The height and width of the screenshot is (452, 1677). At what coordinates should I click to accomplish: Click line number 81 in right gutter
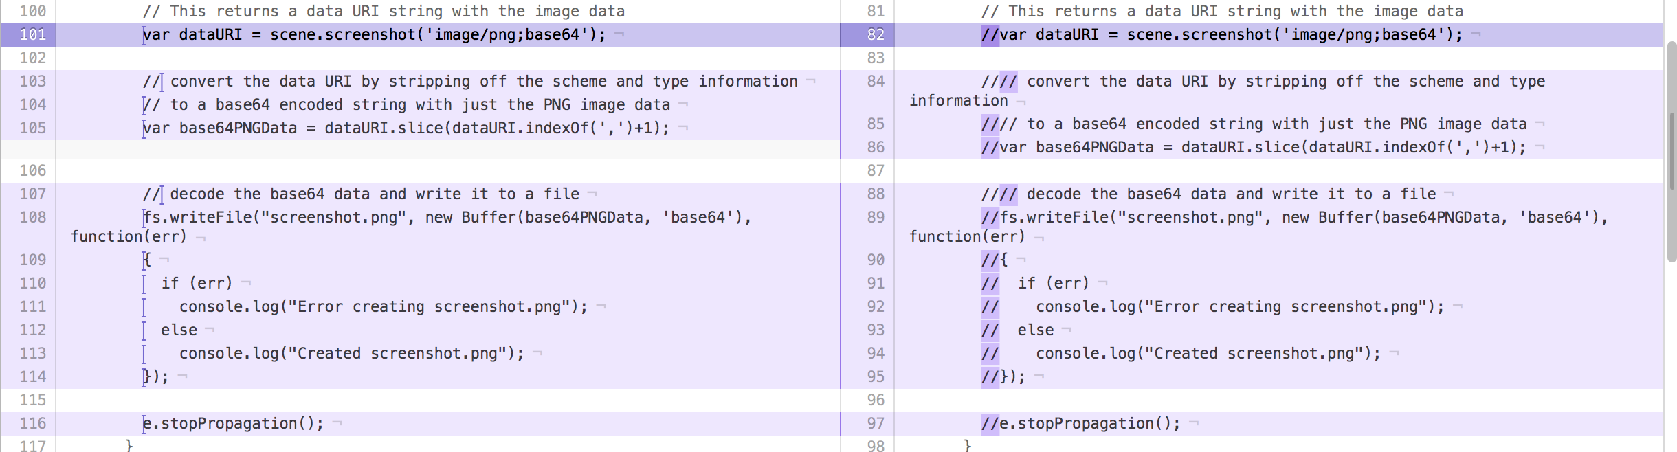point(875,11)
